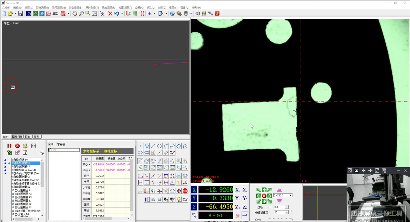This screenshot has width=410, height=222.
Task: Open the 快捷键速度 20 dropdown
Action: coord(287,212)
